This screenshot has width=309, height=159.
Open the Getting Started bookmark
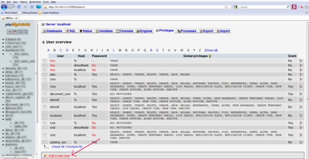(x=28, y=13)
